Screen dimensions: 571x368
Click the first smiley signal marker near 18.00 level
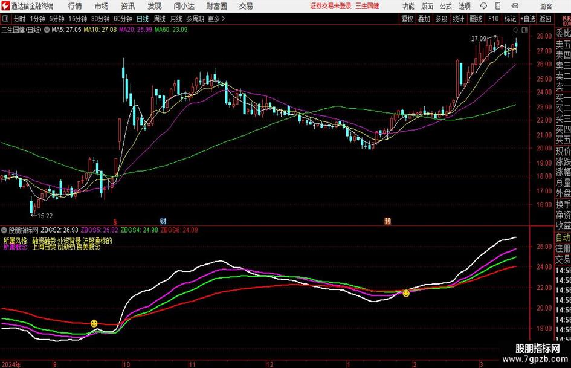tap(94, 323)
